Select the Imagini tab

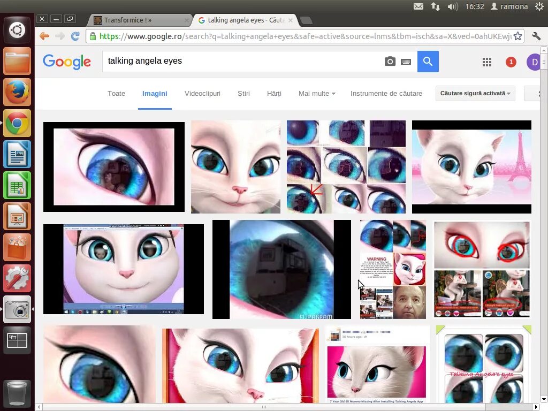pos(155,93)
